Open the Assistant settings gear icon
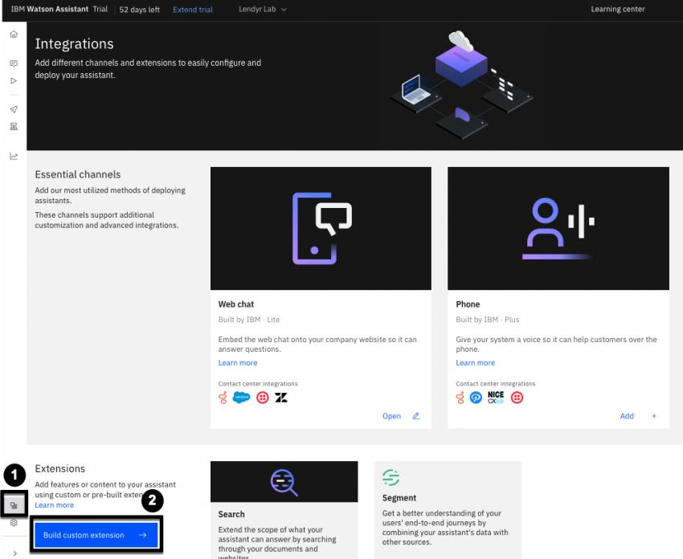 (x=14, y=522)
